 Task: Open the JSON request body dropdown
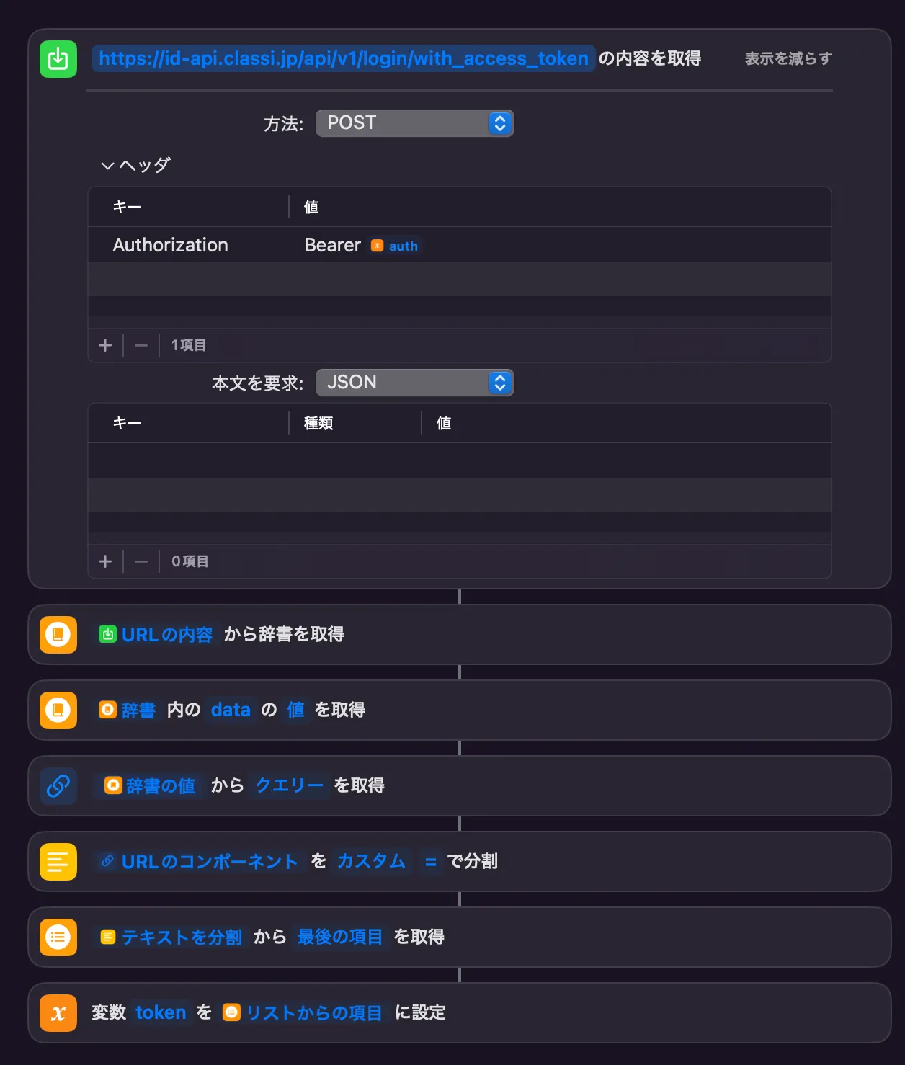pyautogui.click(x=414, y=383)
